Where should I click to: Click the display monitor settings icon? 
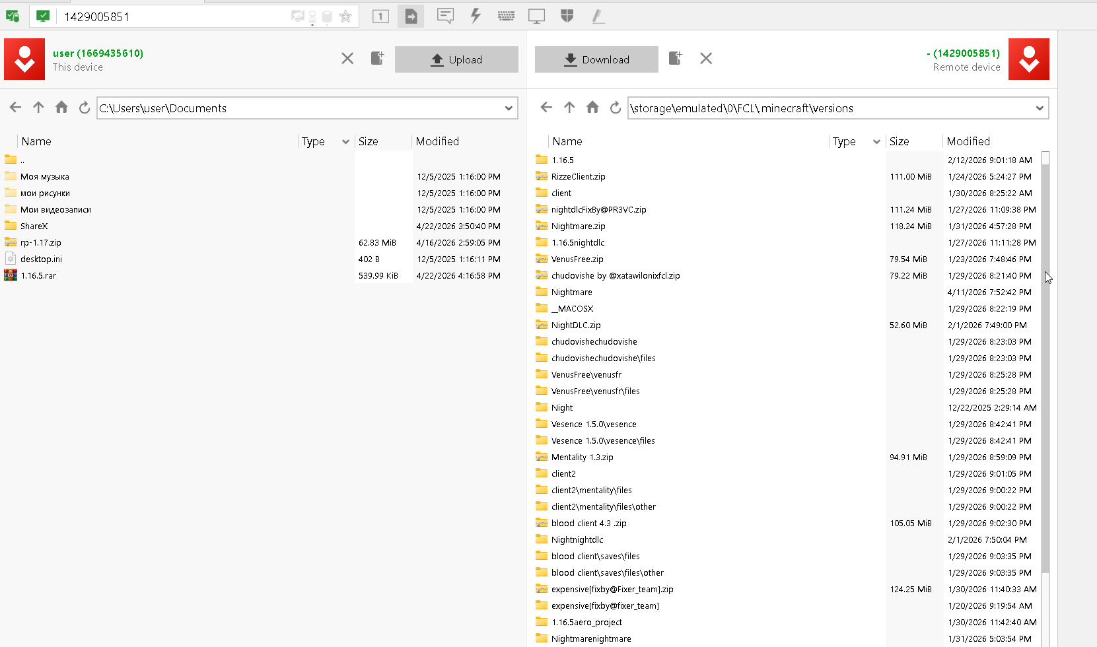coord(537,16)
